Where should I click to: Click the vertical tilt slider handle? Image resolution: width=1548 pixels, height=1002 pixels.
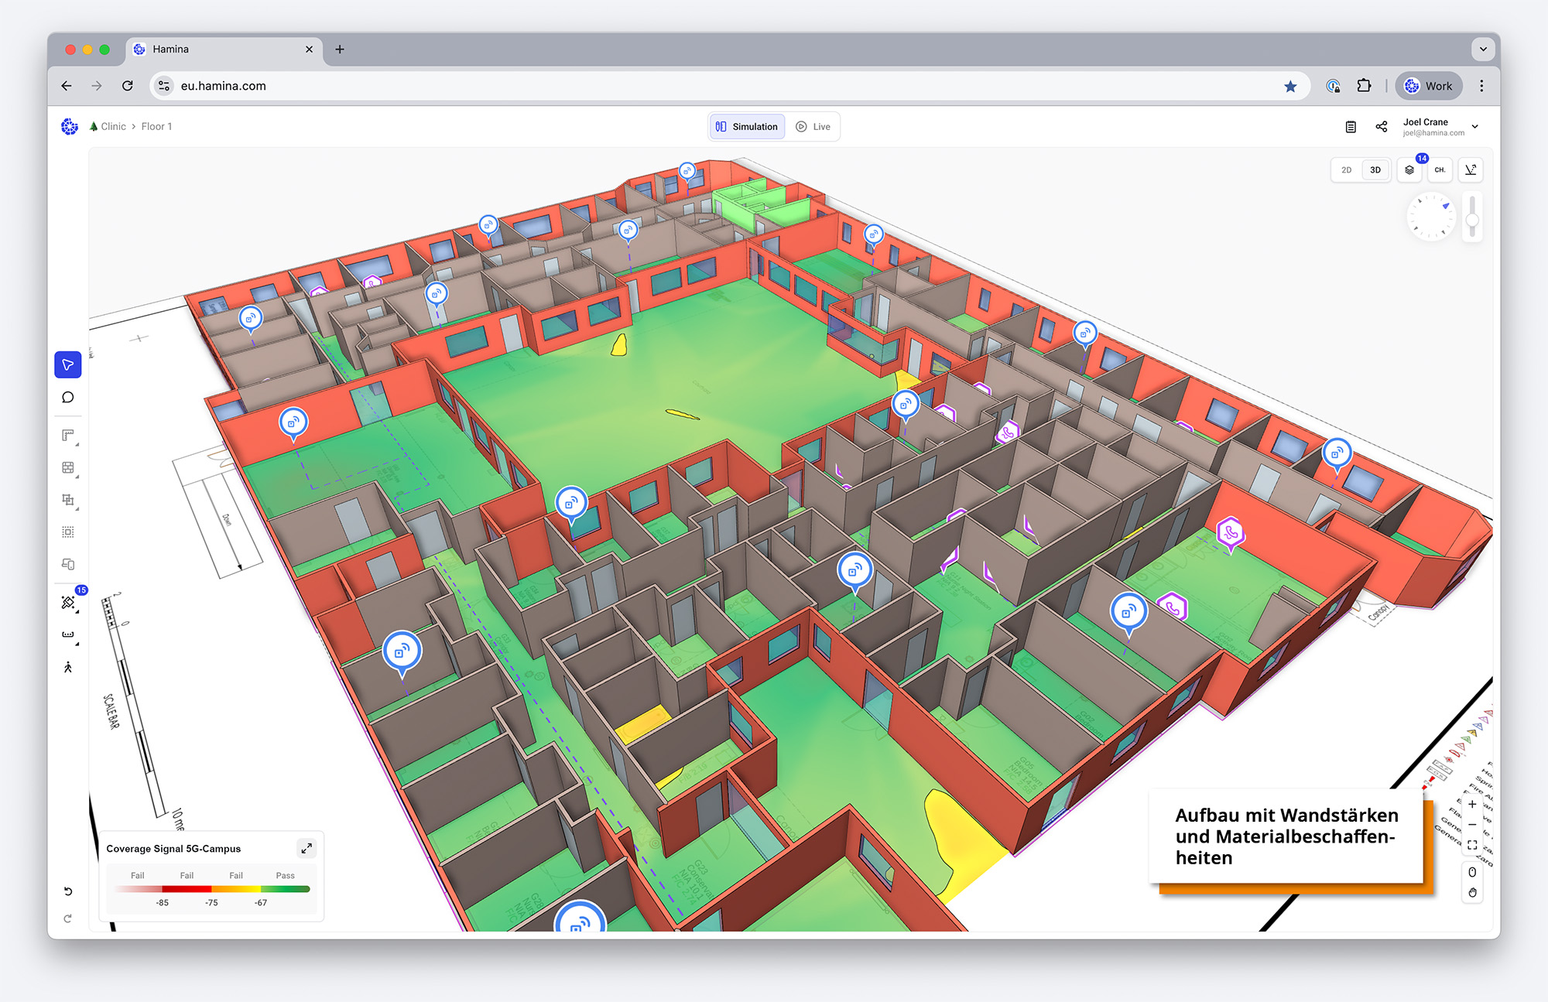[x=1472, y=221]
